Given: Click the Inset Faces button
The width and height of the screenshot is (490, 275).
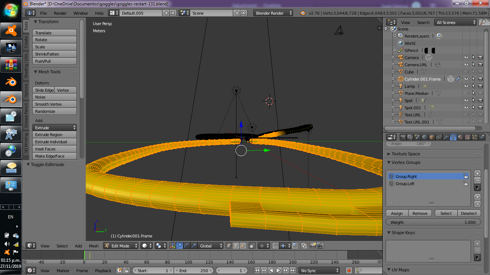Looking at the screenshot, I should tap(55, 149).
